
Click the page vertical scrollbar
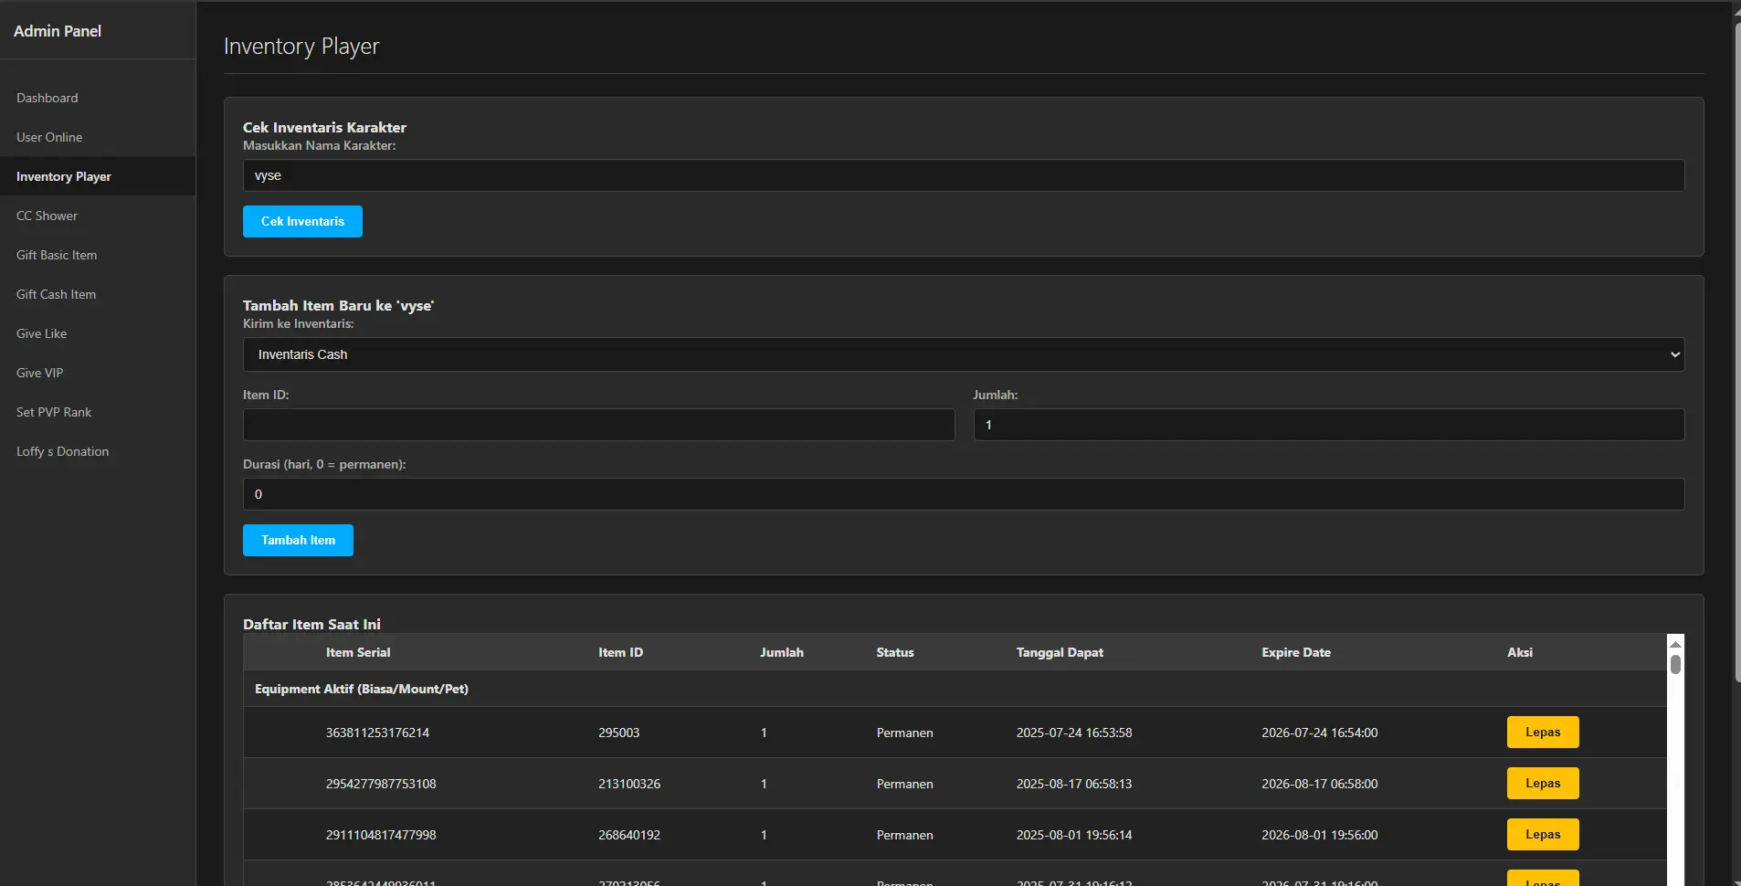pyautogui.click(x=1737, y=352)
